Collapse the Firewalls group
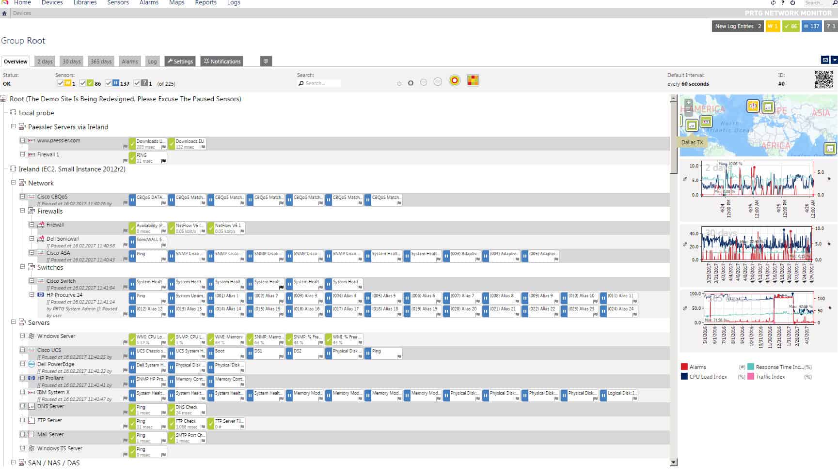838x474 pixels. 22,211
